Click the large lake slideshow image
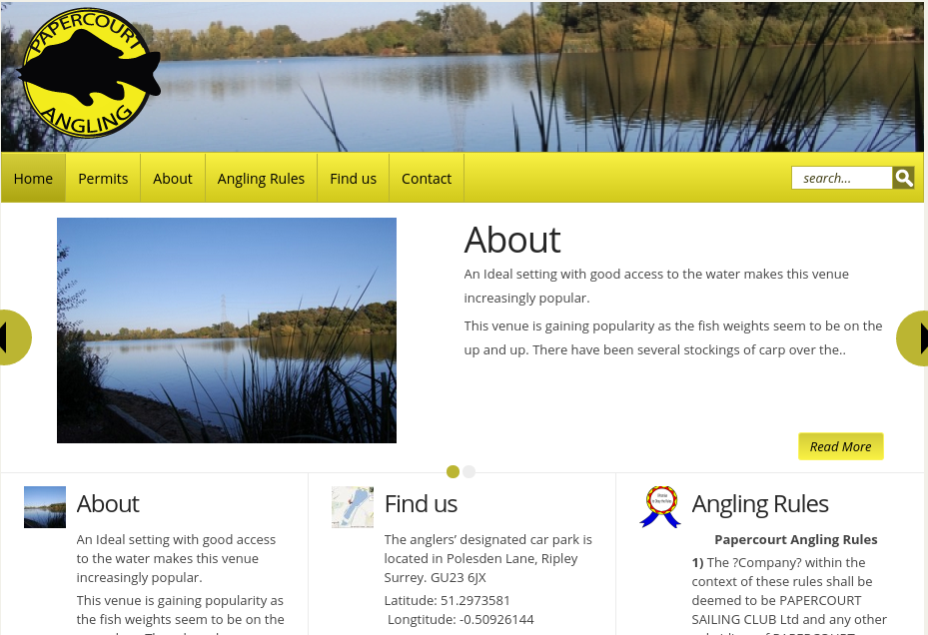Image resolution: width=928 pixels, height=635 pixels. [x=227, y=330]
